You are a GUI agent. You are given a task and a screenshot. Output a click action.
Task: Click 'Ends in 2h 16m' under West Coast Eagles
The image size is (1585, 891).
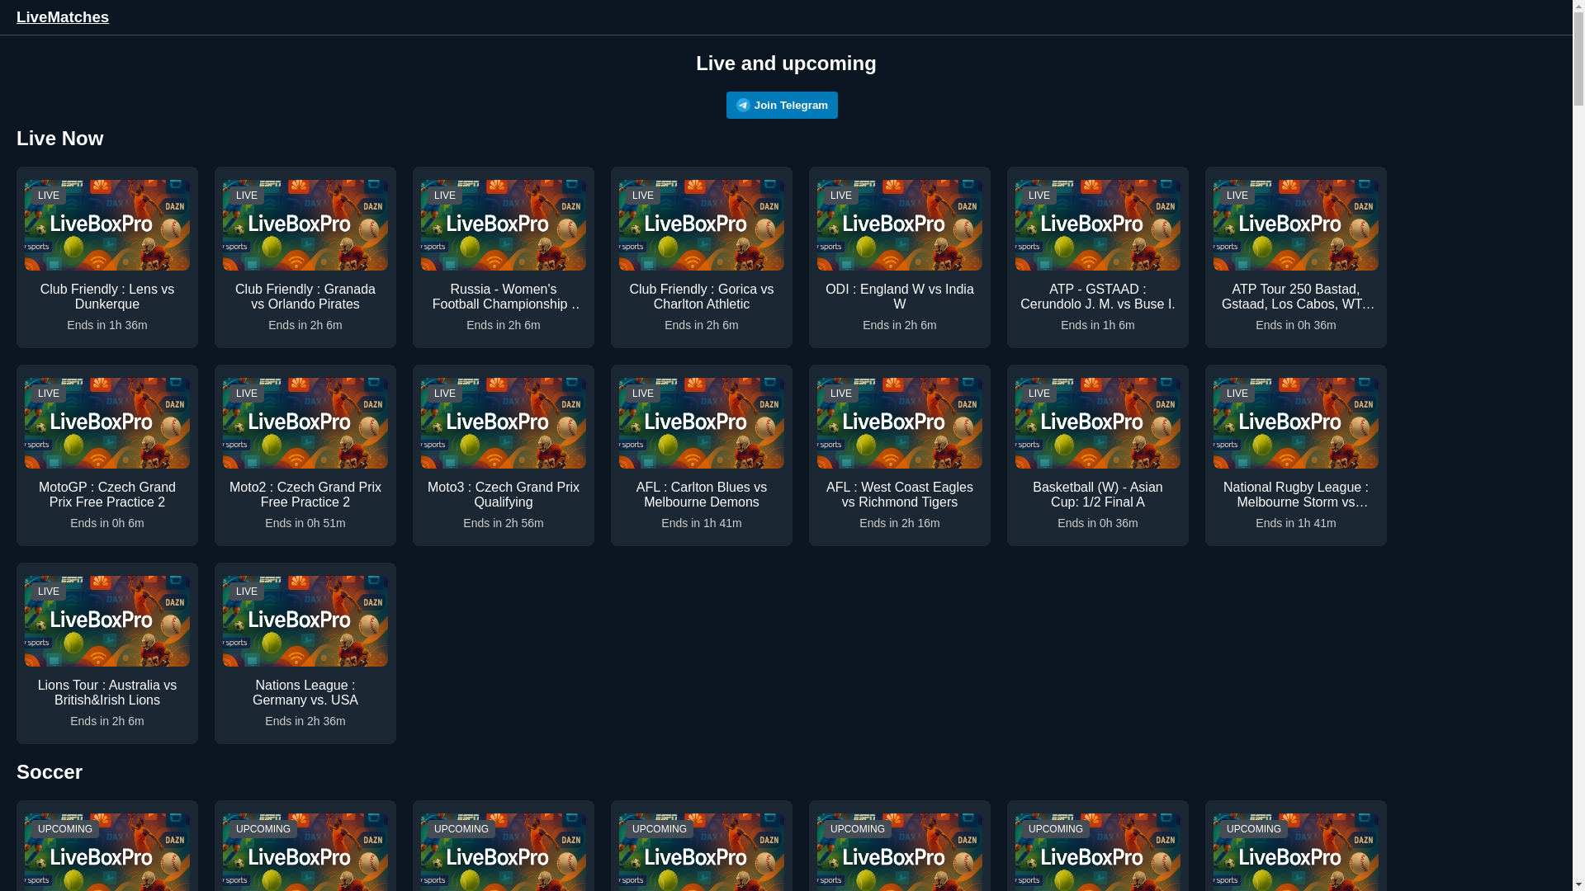(x=900, y=523)
